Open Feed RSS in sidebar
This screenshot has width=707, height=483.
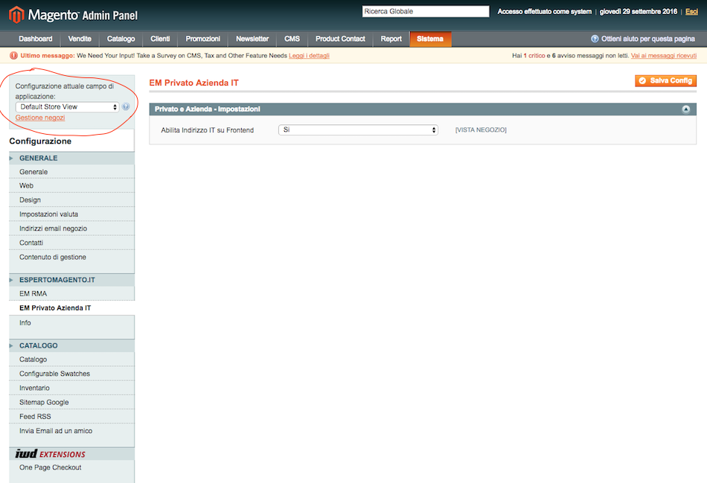click(71, 417)
